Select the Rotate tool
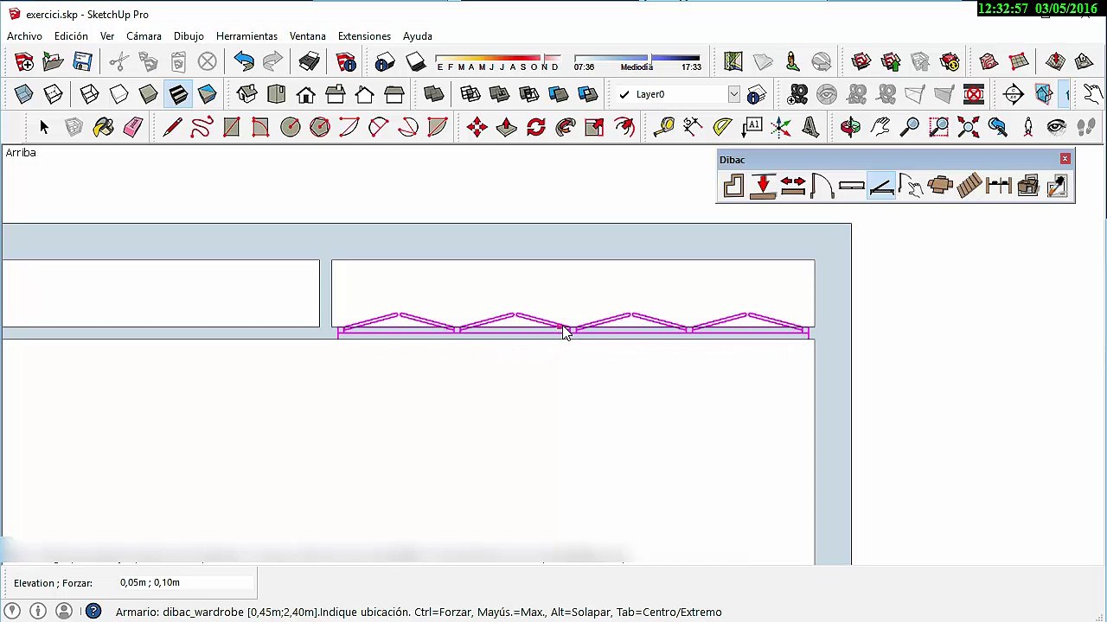 point(535,128)
